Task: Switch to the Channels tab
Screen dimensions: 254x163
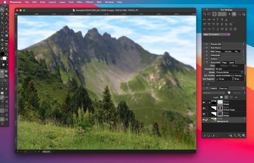Action: coord(223,88)
